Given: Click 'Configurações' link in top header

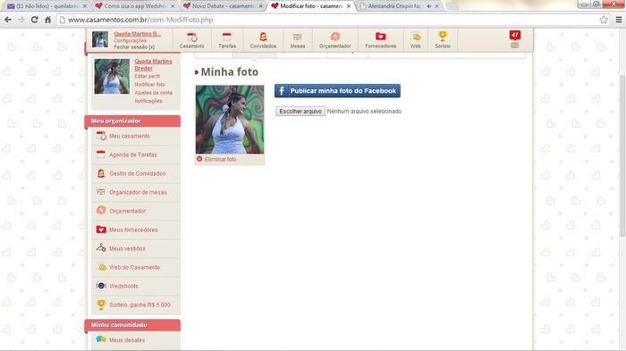Looking at the screenshot, I should click(131, 41).
